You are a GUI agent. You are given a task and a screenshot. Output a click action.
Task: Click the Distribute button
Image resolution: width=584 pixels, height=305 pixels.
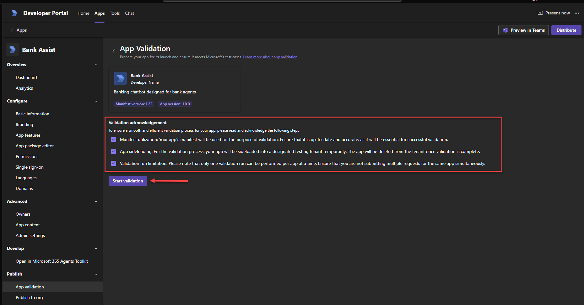pos(566,30)
